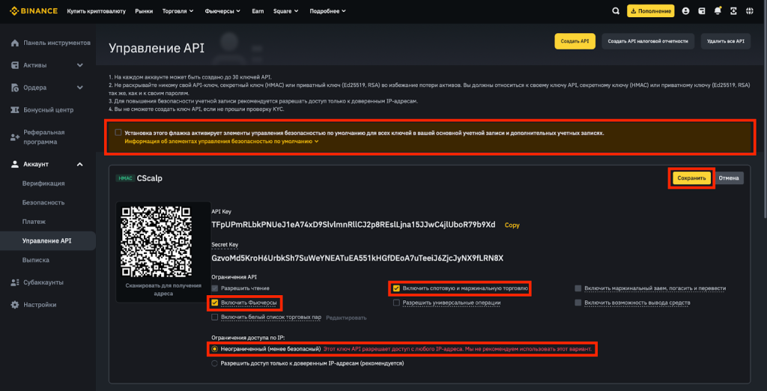Toggle Разрешить чтение checkbox

pos(214,288)
